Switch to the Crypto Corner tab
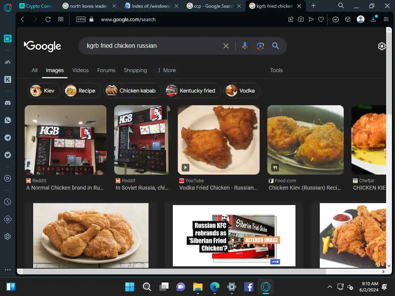Image resolution: width=395 pixels, height=296 pixels. [36, 6]
